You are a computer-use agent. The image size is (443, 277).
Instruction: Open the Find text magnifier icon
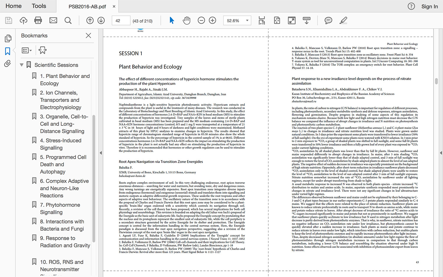click(68, 20)
